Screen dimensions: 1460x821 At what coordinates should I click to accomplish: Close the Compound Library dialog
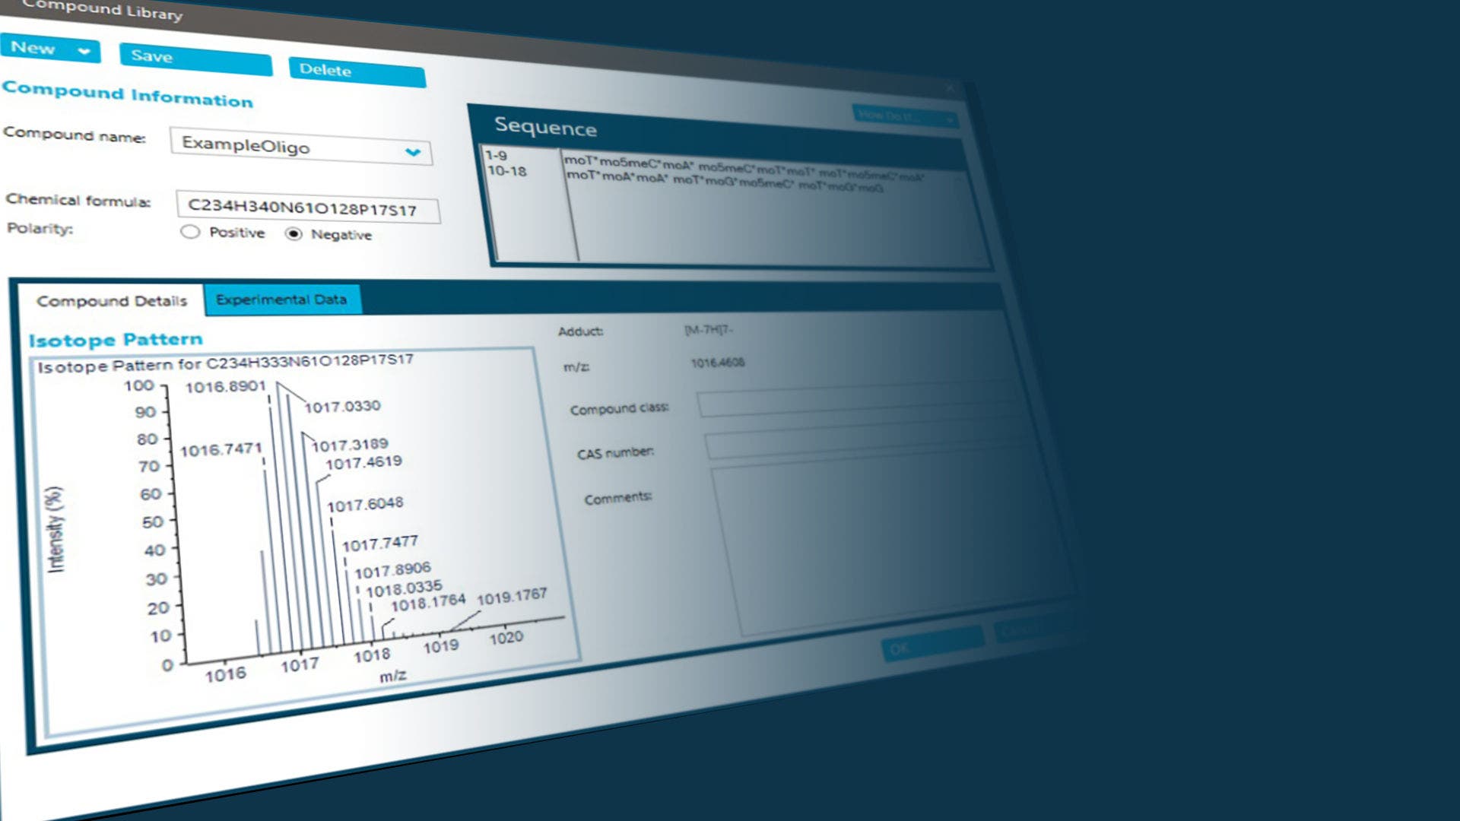[x=950, y=88]
